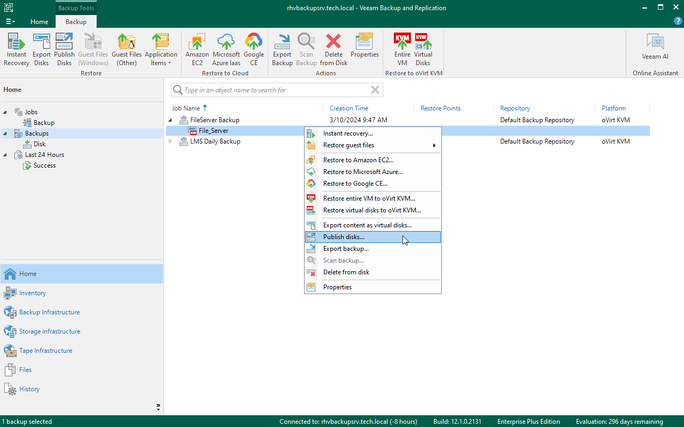Switch to the Home ribbon tab
Viewport: 684px width, 427px height.
[x=40, y=22]
